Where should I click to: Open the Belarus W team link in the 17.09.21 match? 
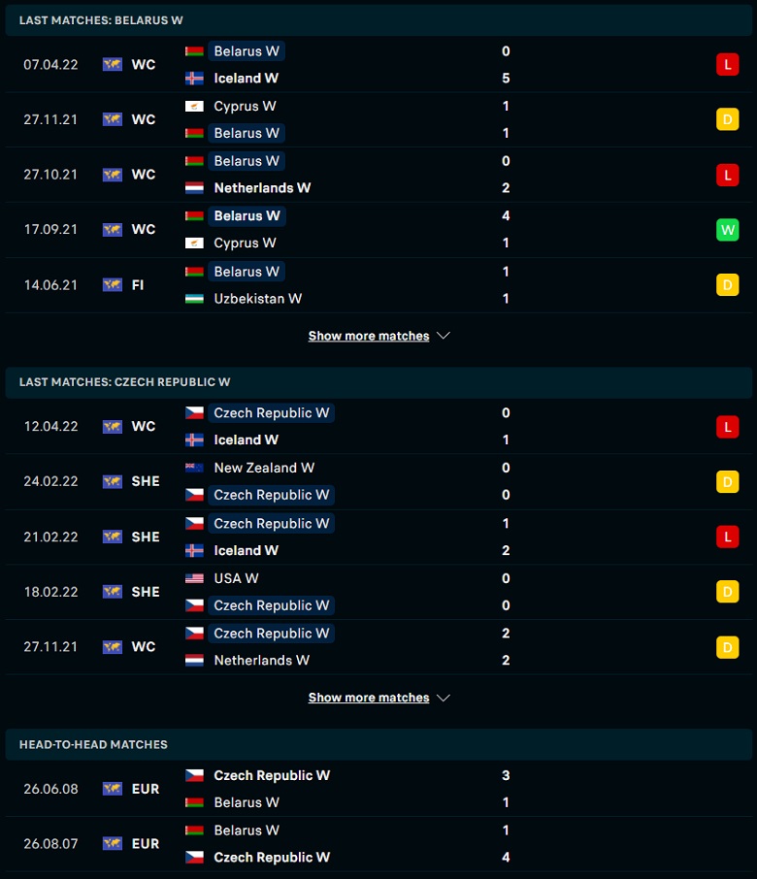[247, 215]
